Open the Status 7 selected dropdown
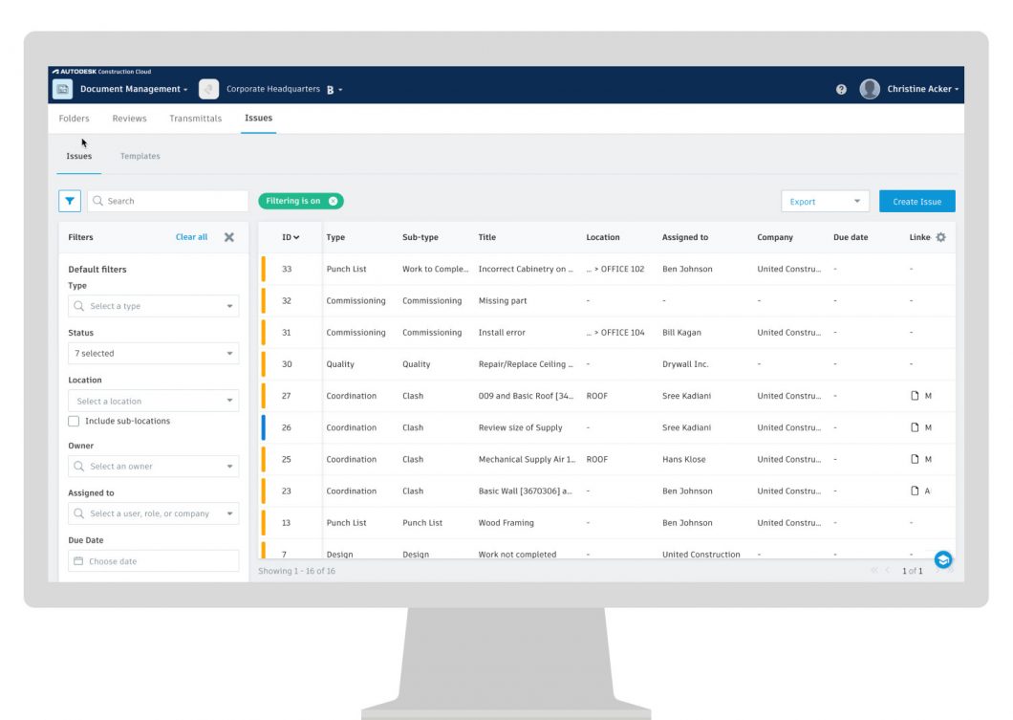 pyautogui.click(x=153, y=353)
